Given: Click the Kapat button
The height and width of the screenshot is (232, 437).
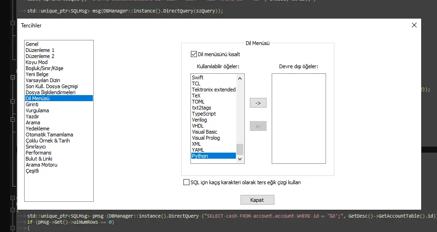Looking at the screenshot, I should pyautogui.click(x=257, y=200).
